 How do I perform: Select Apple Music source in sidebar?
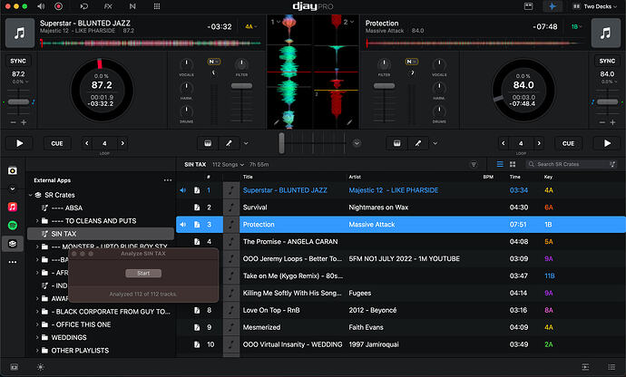pos(13,207)
